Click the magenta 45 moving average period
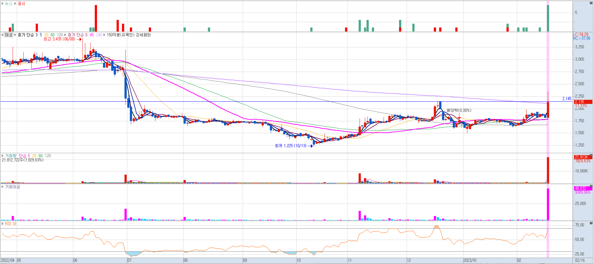 (92, 35)
